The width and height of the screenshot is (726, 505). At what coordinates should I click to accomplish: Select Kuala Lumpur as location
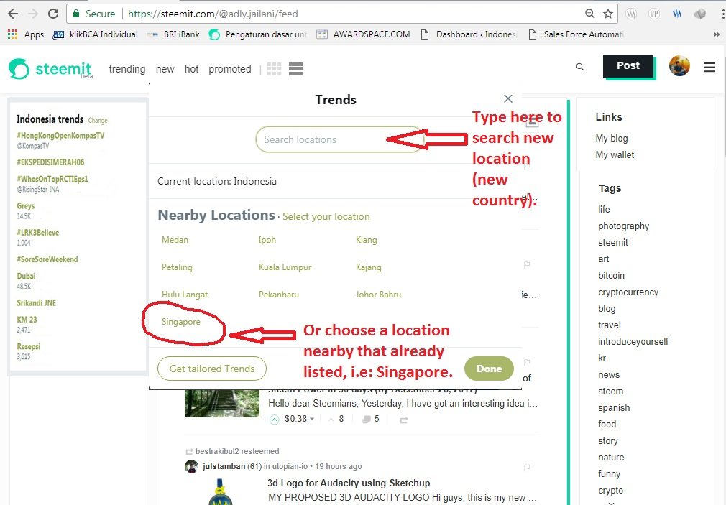click(285, 267)
